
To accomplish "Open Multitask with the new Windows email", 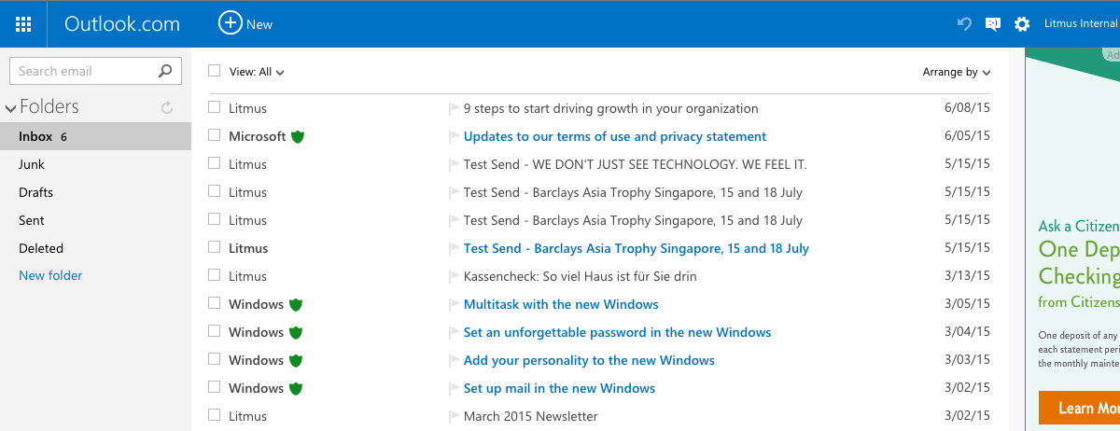I will 561,304.
